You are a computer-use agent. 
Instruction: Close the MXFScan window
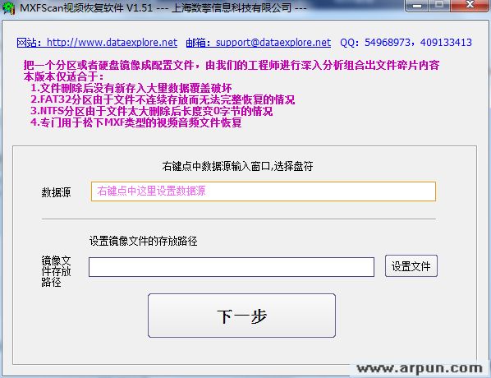[470, 5]
